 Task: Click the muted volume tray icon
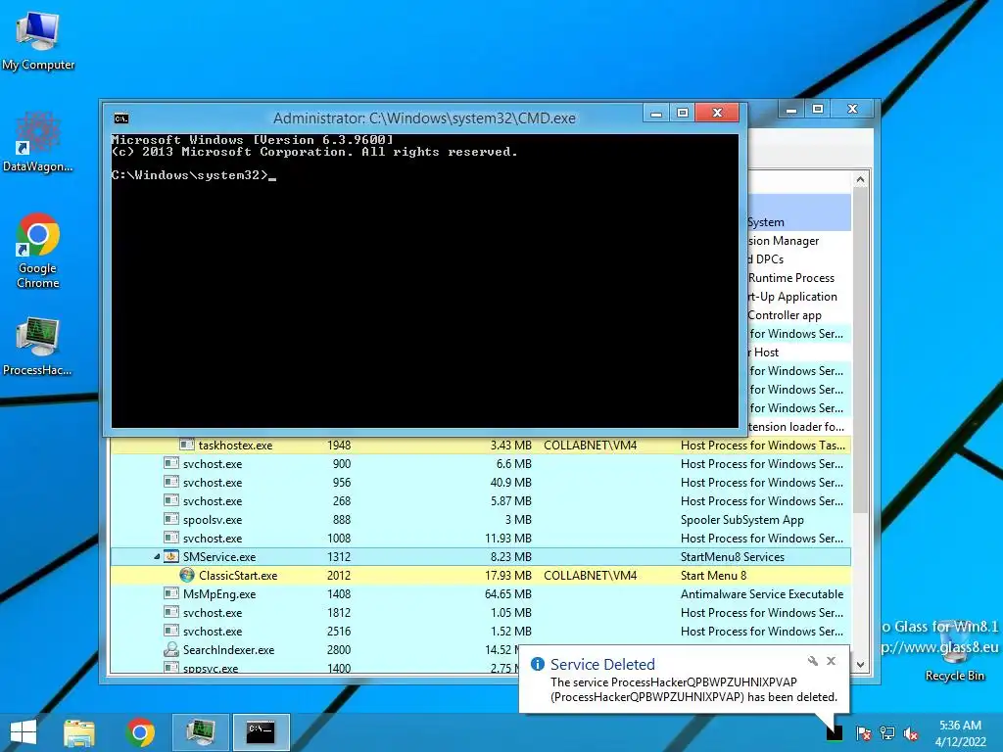[x=911, y=732]
